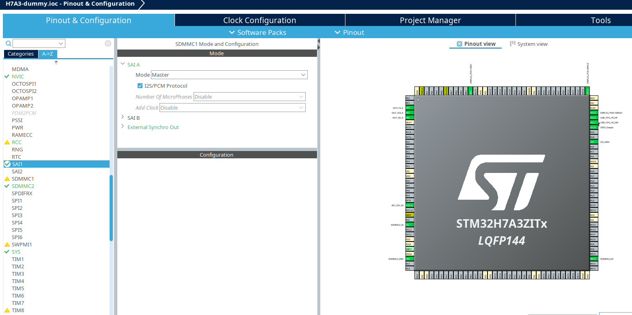
Task: Click the chip icon next to Pinout view
Action: click(x=459, y=44)
